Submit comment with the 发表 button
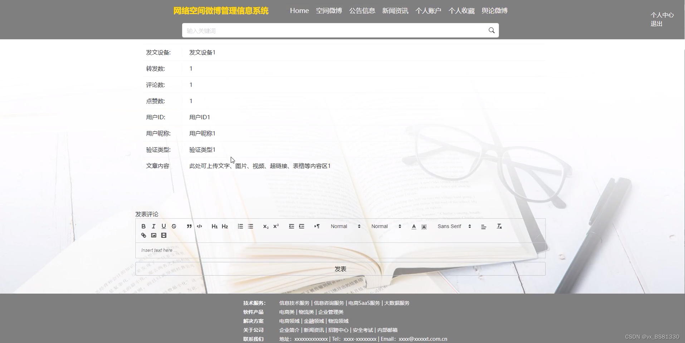The image size is (685, 343). pos(340,269)
